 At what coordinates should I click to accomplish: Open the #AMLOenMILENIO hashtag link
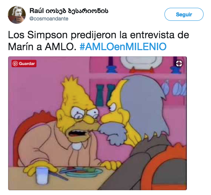coord(123,46)
